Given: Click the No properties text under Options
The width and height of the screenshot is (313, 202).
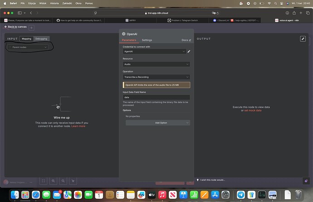Looking at the screenshot, I should click(133, 116).
